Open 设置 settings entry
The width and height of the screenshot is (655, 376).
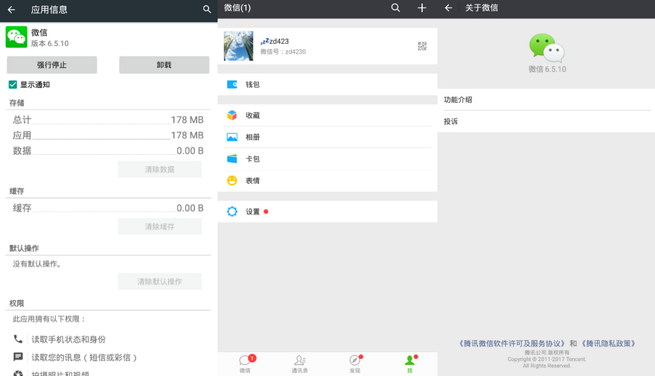point(327,211)
